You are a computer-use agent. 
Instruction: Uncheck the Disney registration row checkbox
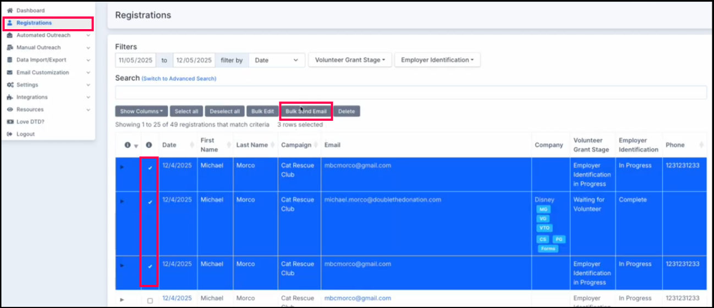pyautogui.click(x=150, y=202)
